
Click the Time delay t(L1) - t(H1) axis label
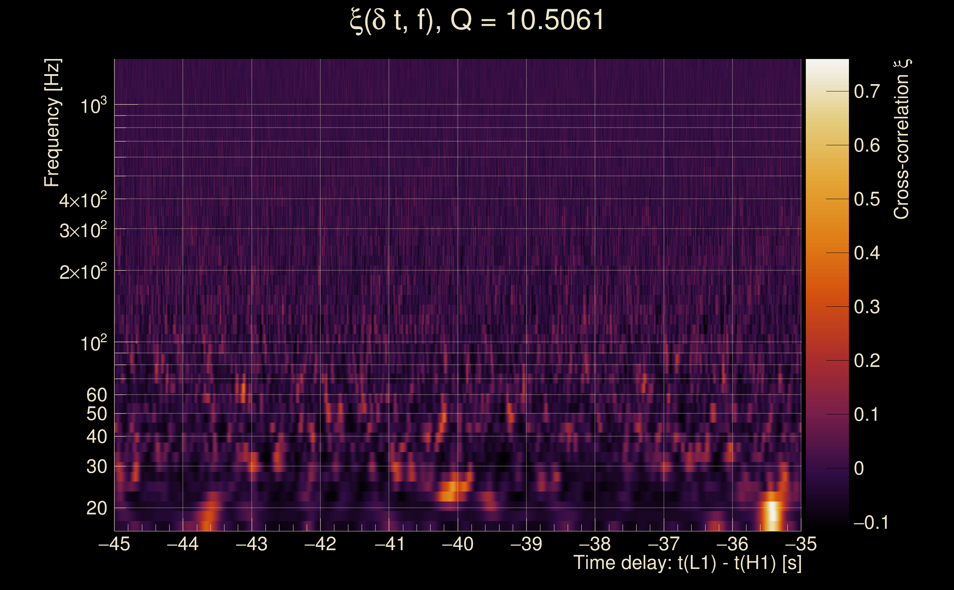click(x=687, y=563)
